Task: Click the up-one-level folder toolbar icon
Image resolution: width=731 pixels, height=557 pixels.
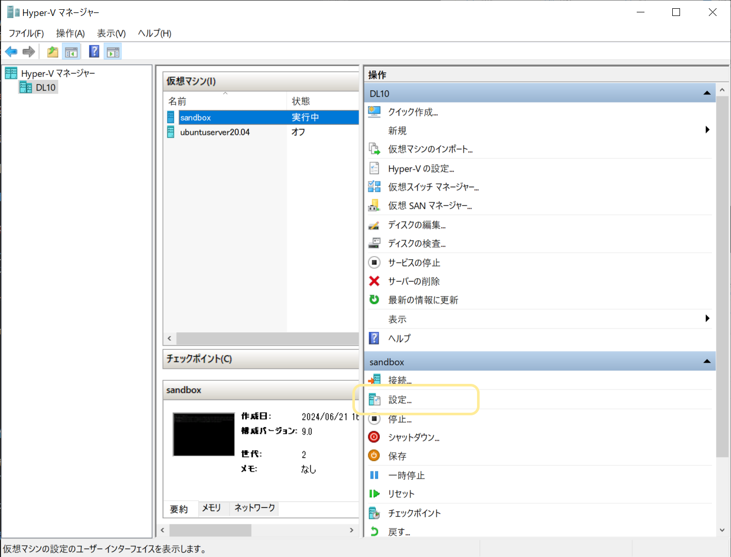Action: (53, 52)
